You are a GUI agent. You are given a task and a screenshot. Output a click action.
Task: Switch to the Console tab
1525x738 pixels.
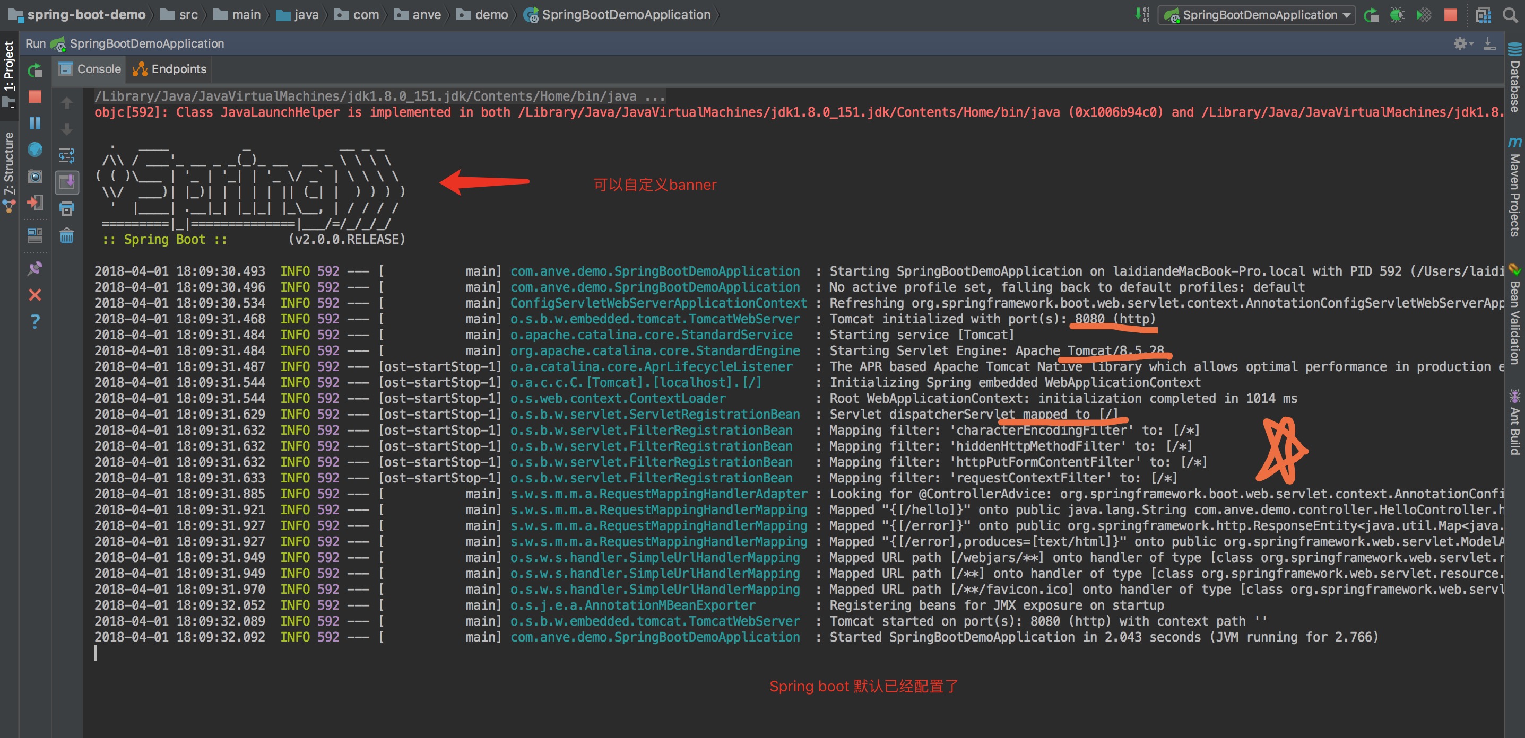point(91,69)
